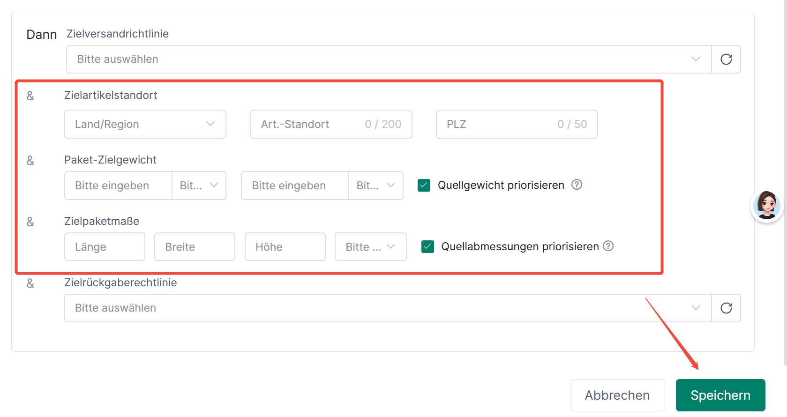This screenshot has height=417, width=787.
Task: Select unit for first weight field
Action: pyautogui.click(x=199, y=186)
